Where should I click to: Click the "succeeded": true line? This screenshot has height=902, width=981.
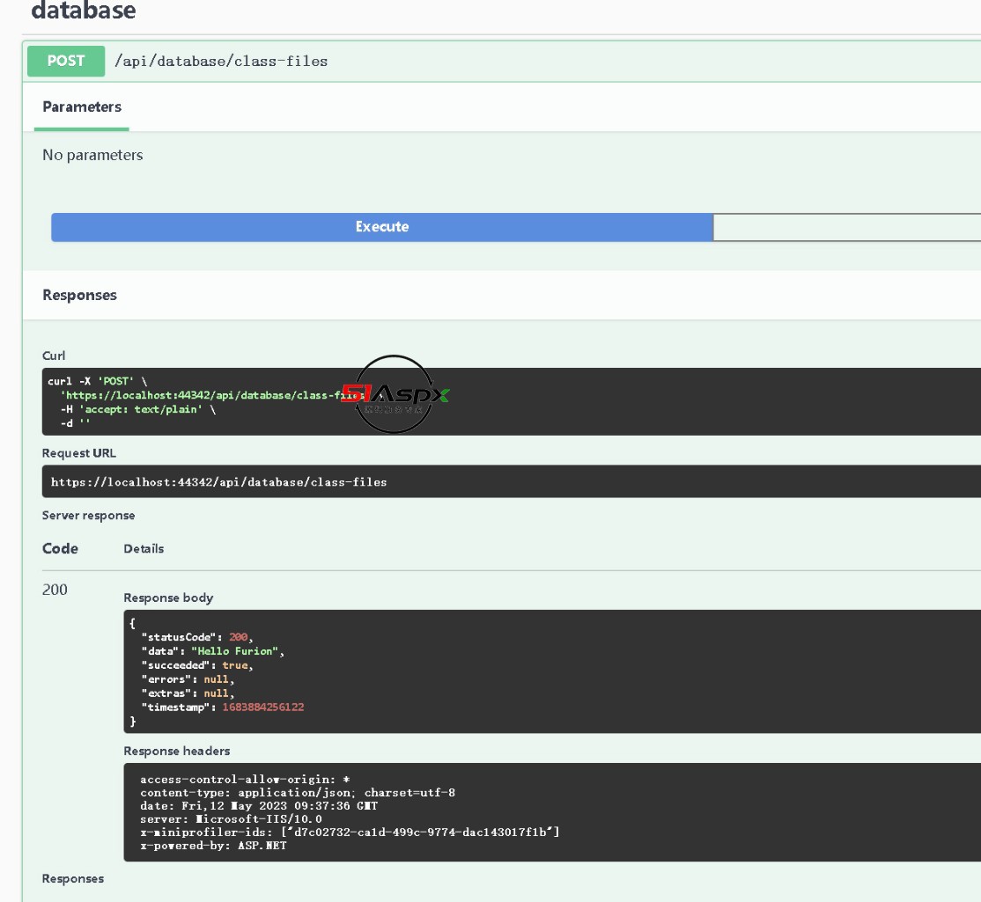196,665
